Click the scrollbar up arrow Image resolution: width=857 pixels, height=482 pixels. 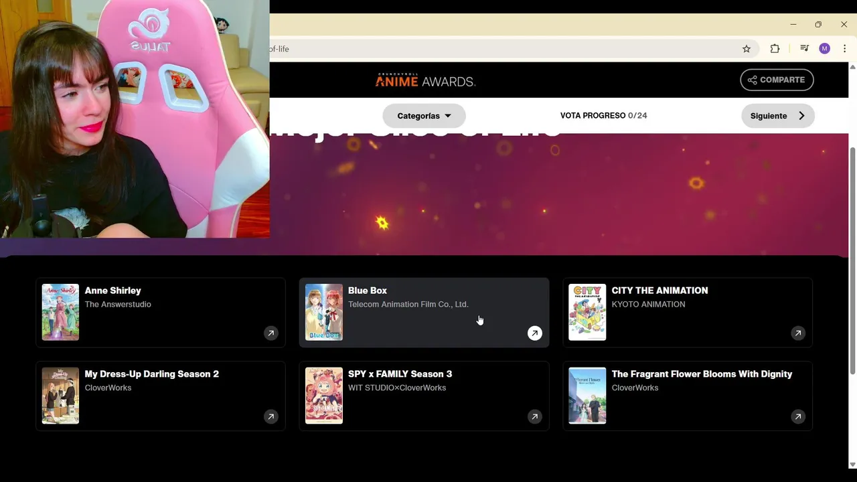point(852,67)
